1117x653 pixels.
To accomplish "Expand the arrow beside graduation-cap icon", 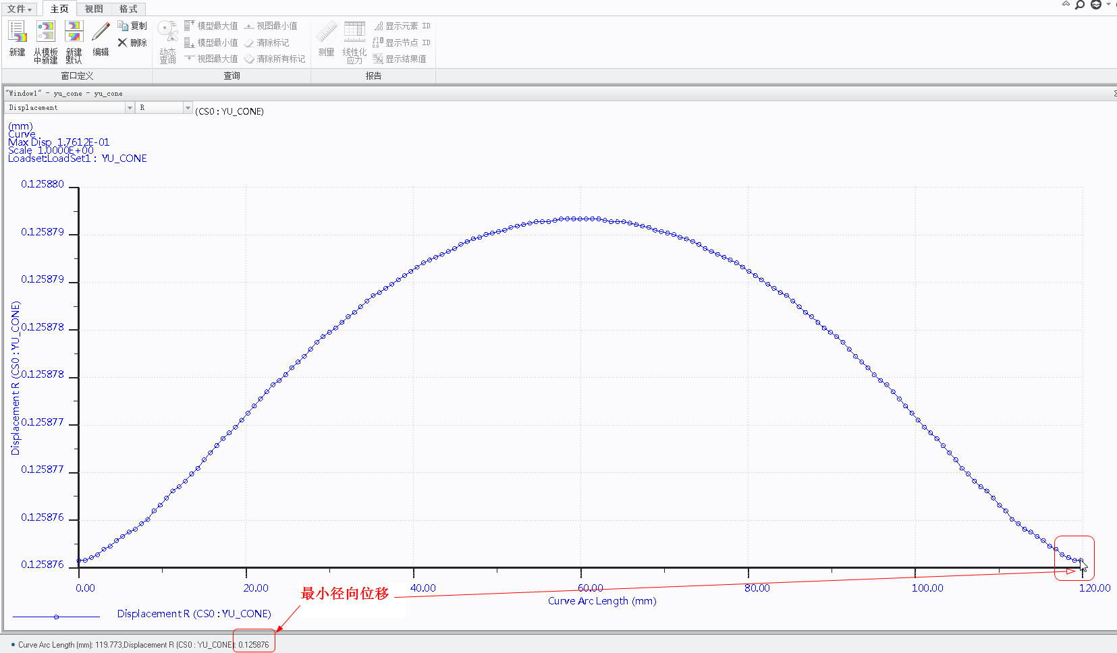I will click(1108, 5).
